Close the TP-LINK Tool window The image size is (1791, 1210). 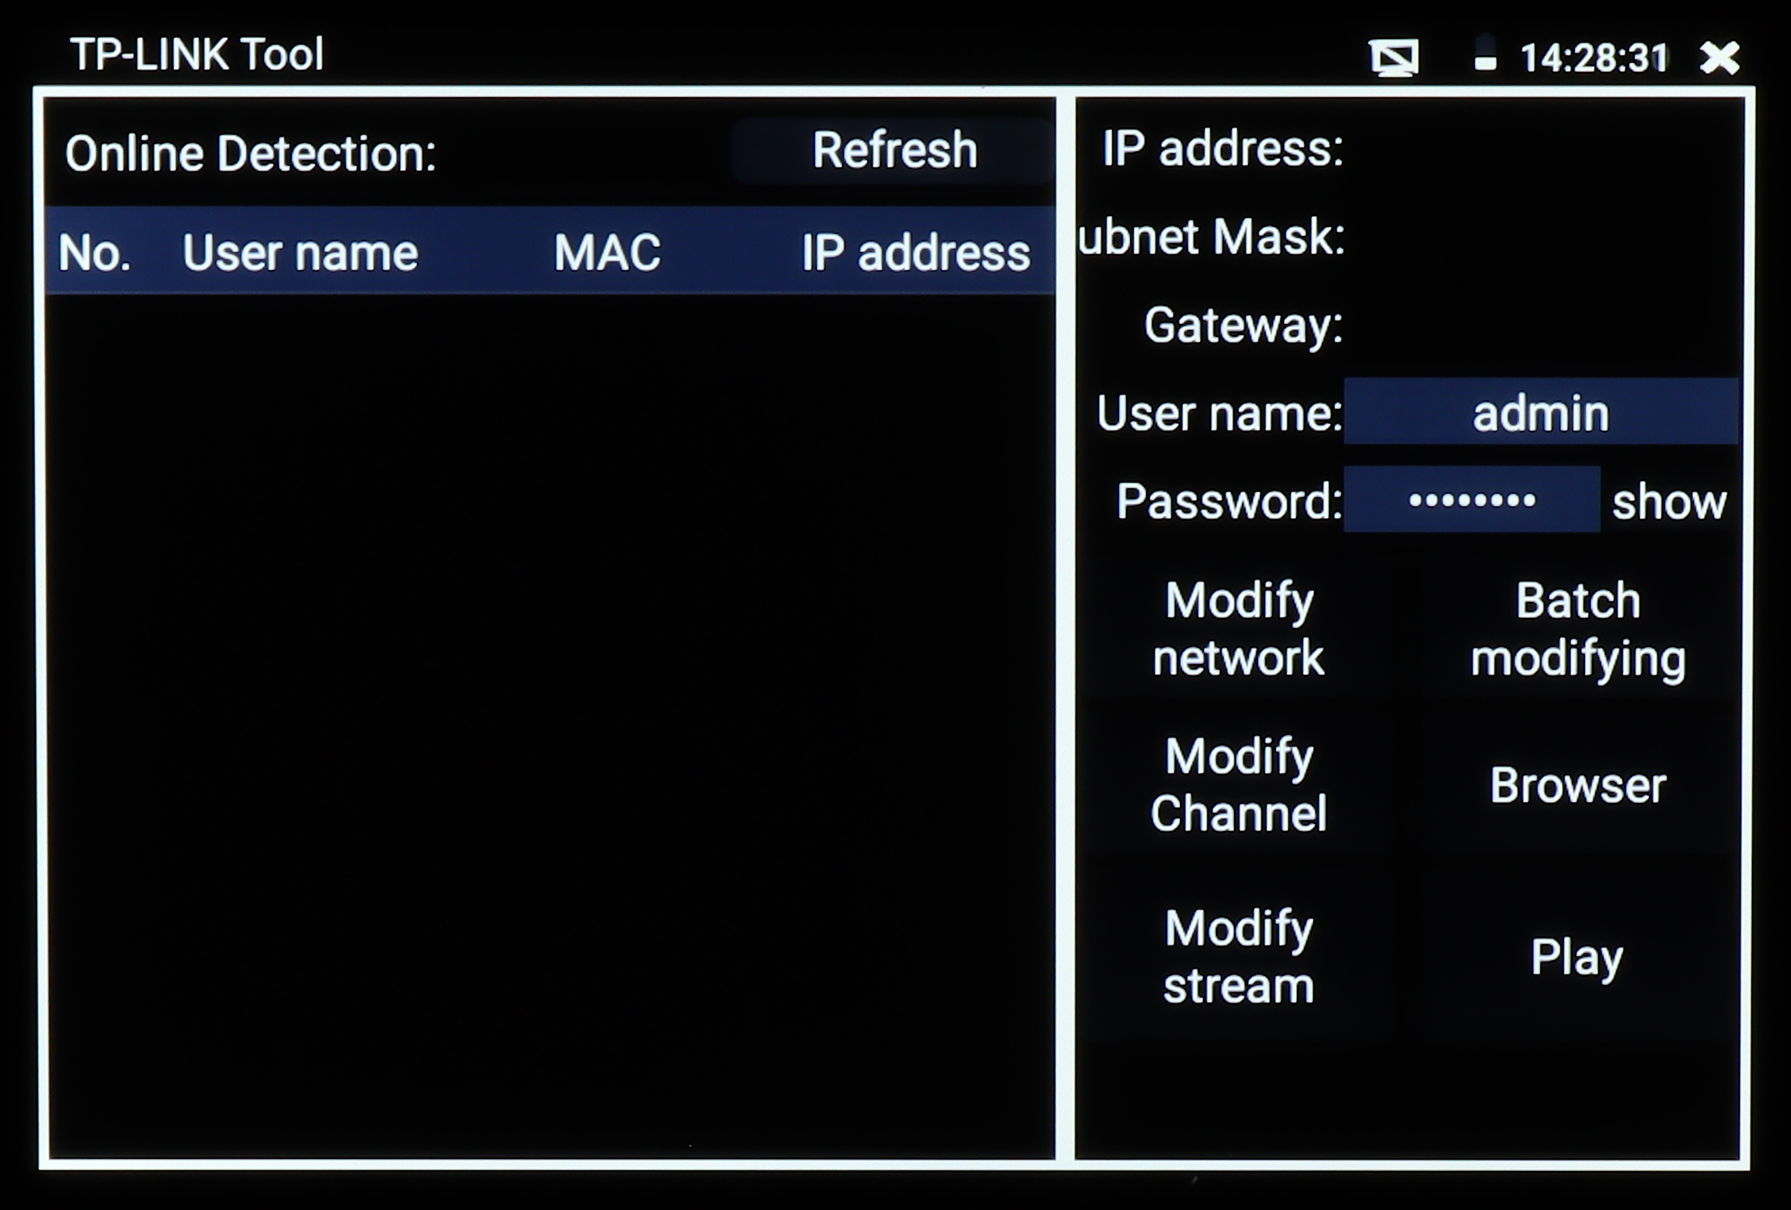point(1720,58)
